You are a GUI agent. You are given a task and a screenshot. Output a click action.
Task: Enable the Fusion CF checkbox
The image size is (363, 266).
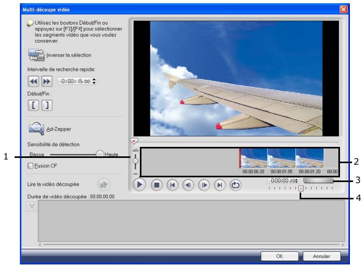pos(30,166)
